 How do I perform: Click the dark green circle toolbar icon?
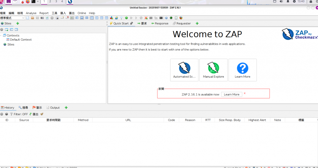171,18
